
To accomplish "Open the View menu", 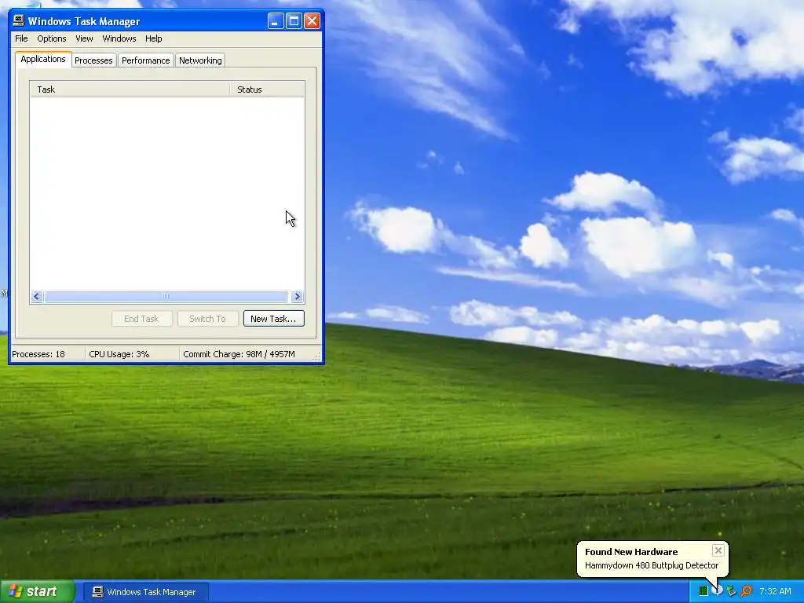I will (84, 38).
